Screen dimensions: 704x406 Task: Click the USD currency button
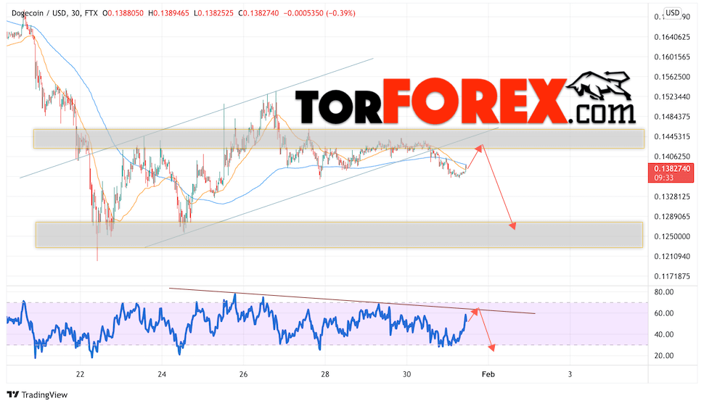(672, 12)
